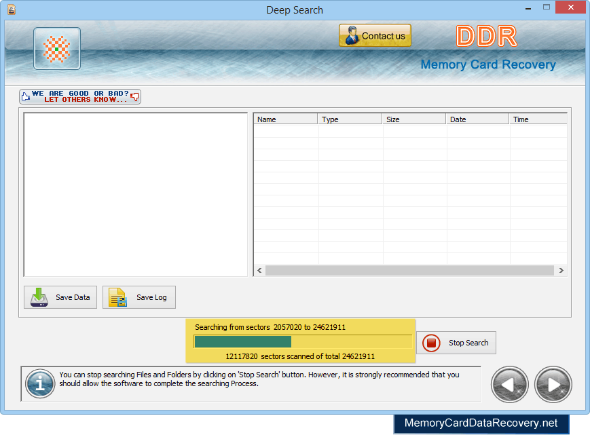Sort the file list by the Date column
The image size is (590, 435).
[478, 119]
